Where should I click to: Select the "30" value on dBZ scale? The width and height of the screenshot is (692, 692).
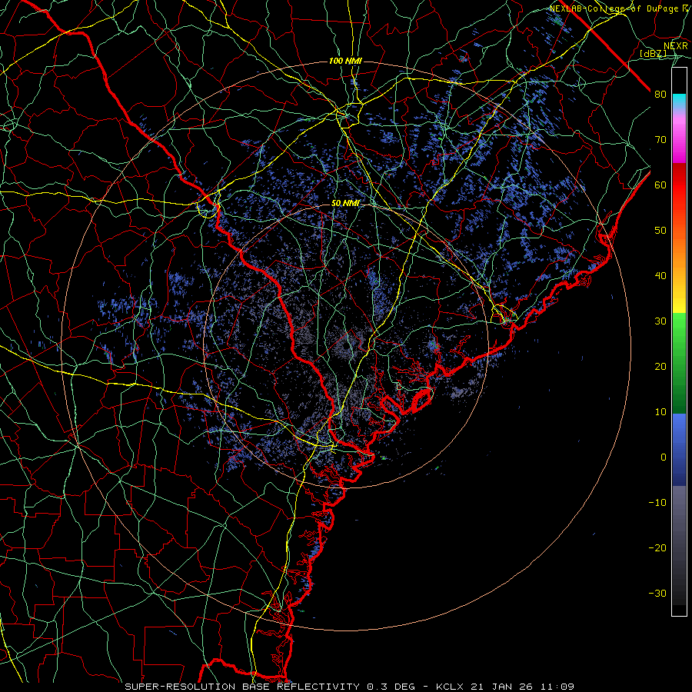coord(660,321)
